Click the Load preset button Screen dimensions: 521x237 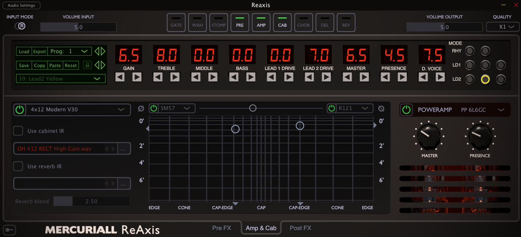click(x=24, y=51)
